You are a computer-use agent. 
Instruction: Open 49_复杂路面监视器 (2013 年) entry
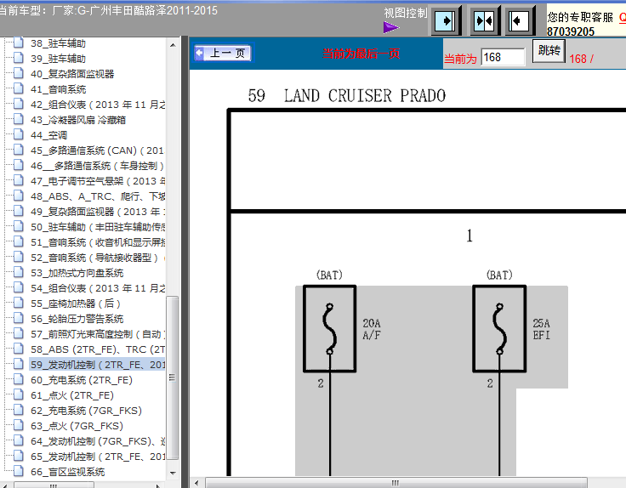(x=98, y=212)
